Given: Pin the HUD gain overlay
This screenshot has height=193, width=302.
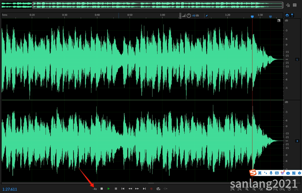Looking at the screenshot, I should [x=206, y=16].
